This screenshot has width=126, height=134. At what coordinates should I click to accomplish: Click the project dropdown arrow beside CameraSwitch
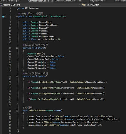80,5
